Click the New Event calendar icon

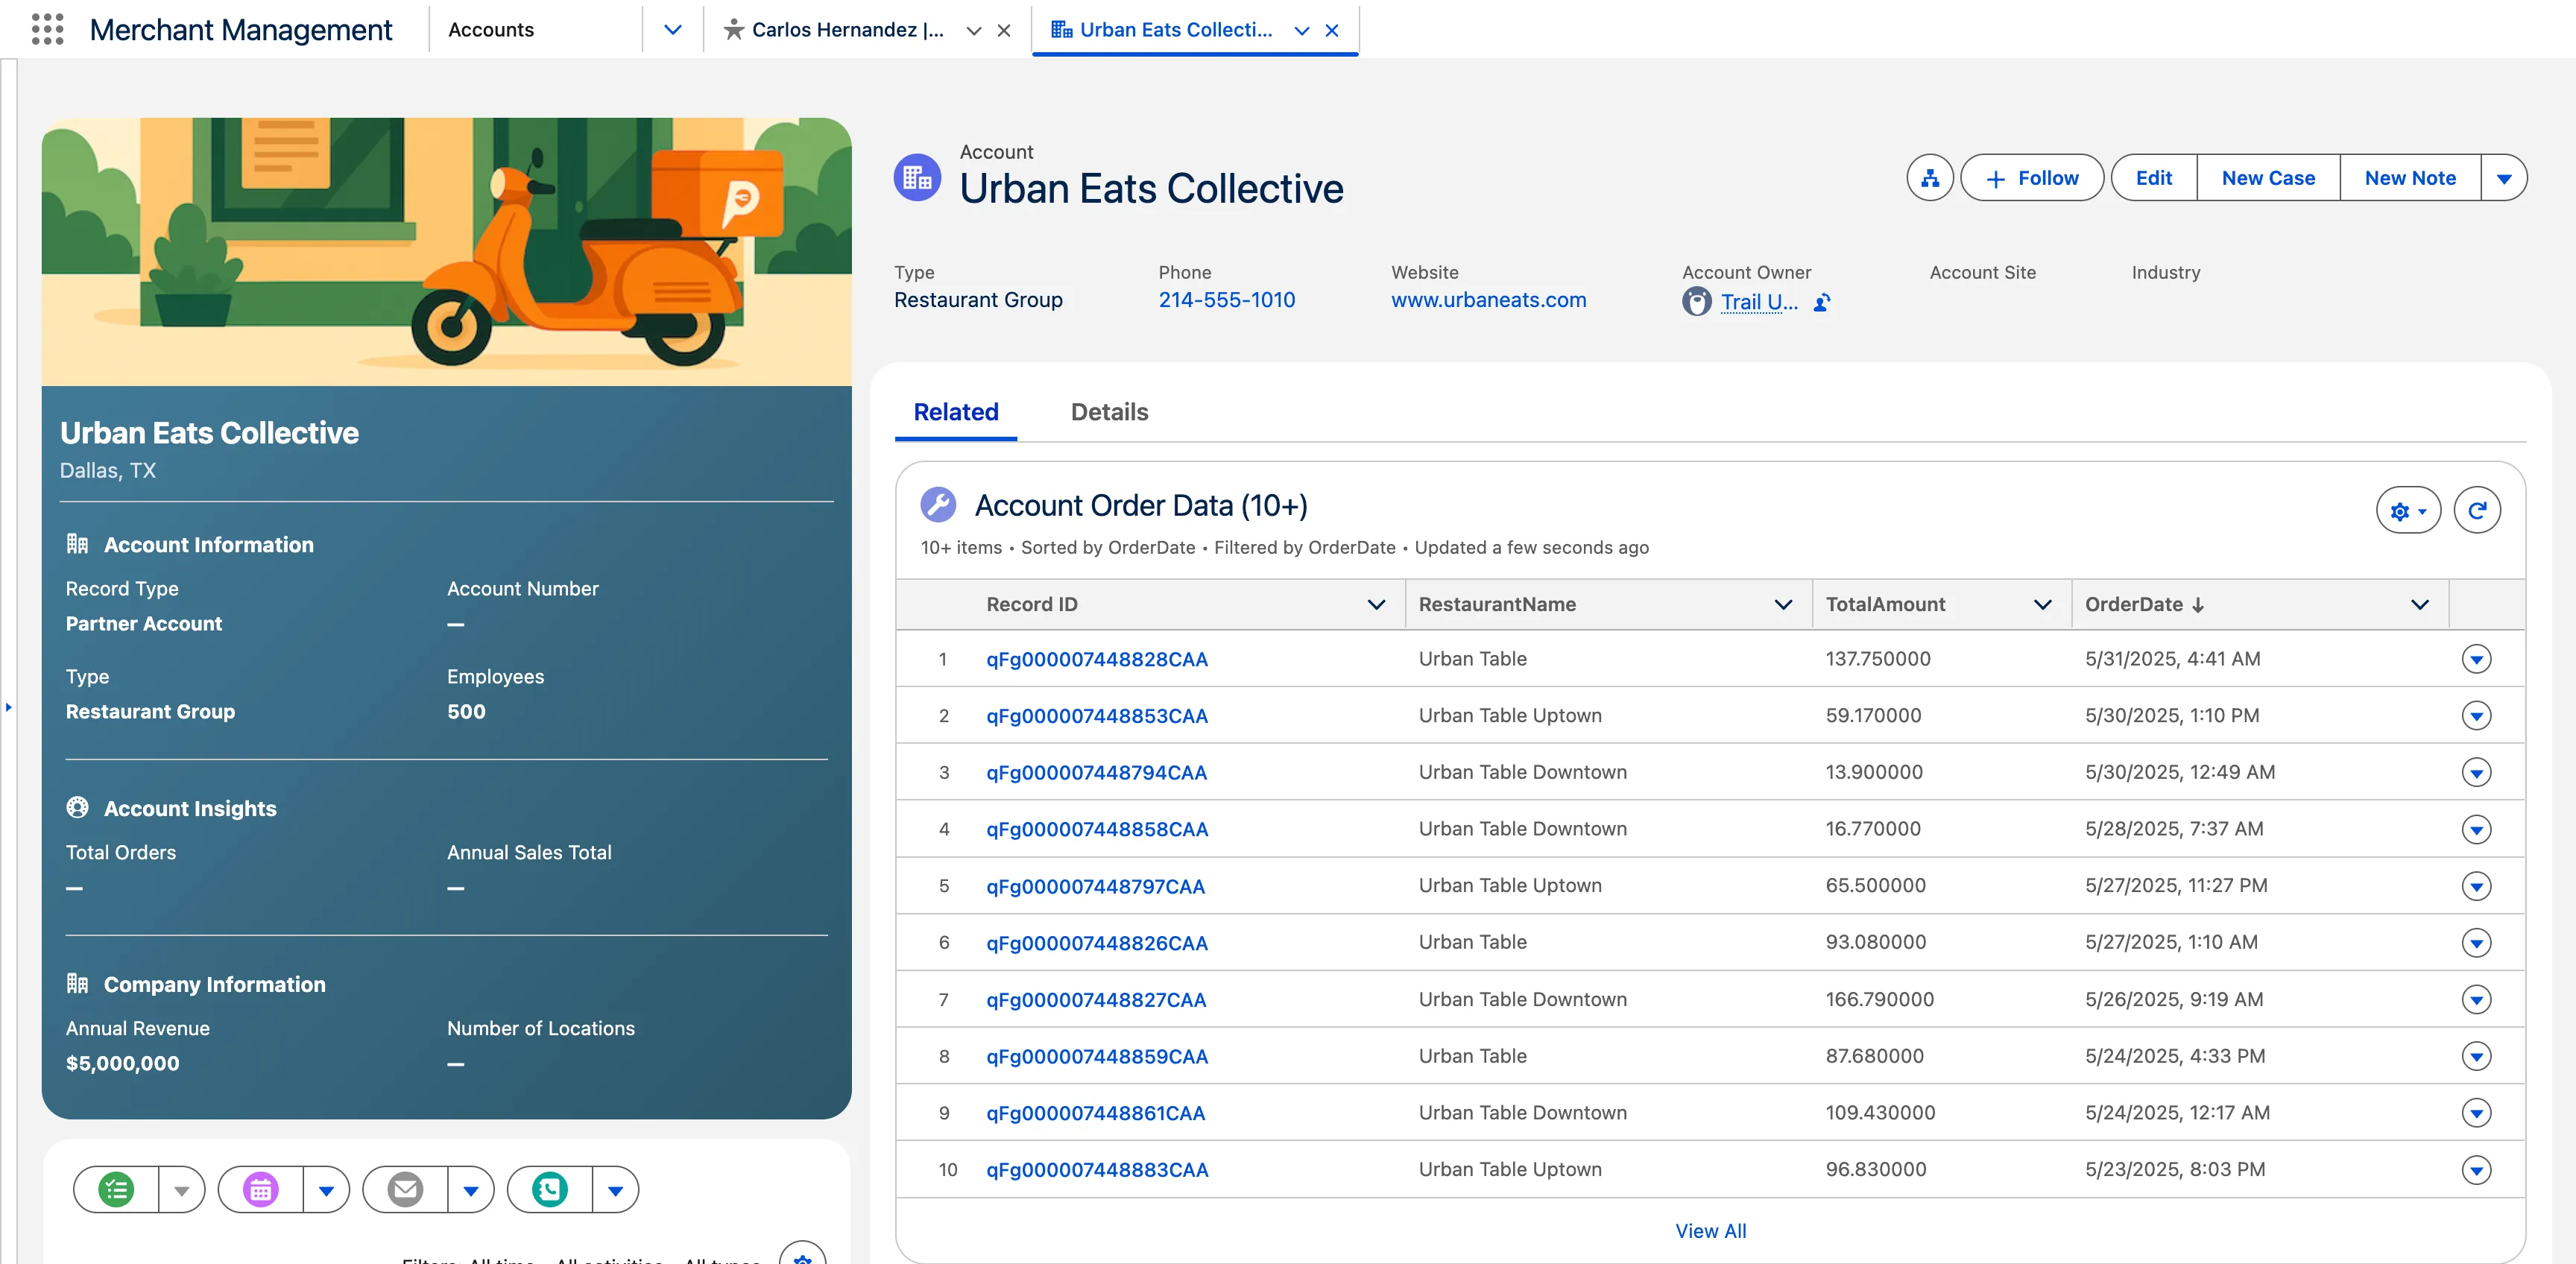pos(261,1190)
